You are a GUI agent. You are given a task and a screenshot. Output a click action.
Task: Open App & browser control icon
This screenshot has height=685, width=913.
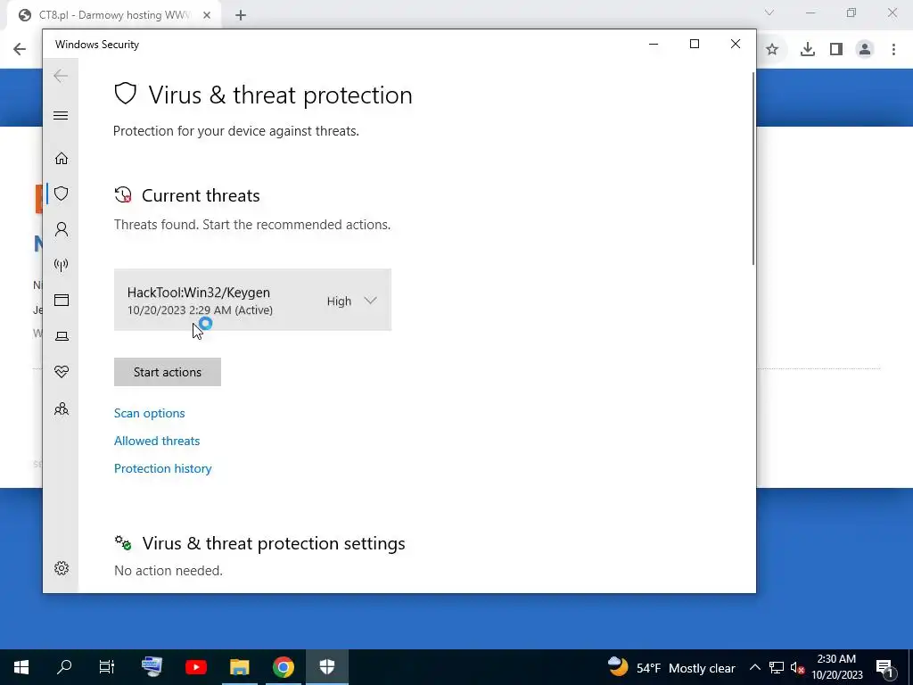(62, 300)
